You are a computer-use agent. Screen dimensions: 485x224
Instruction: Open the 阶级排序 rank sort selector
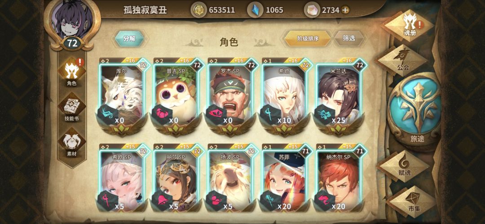pyautogui.click(x=308, y=39)
